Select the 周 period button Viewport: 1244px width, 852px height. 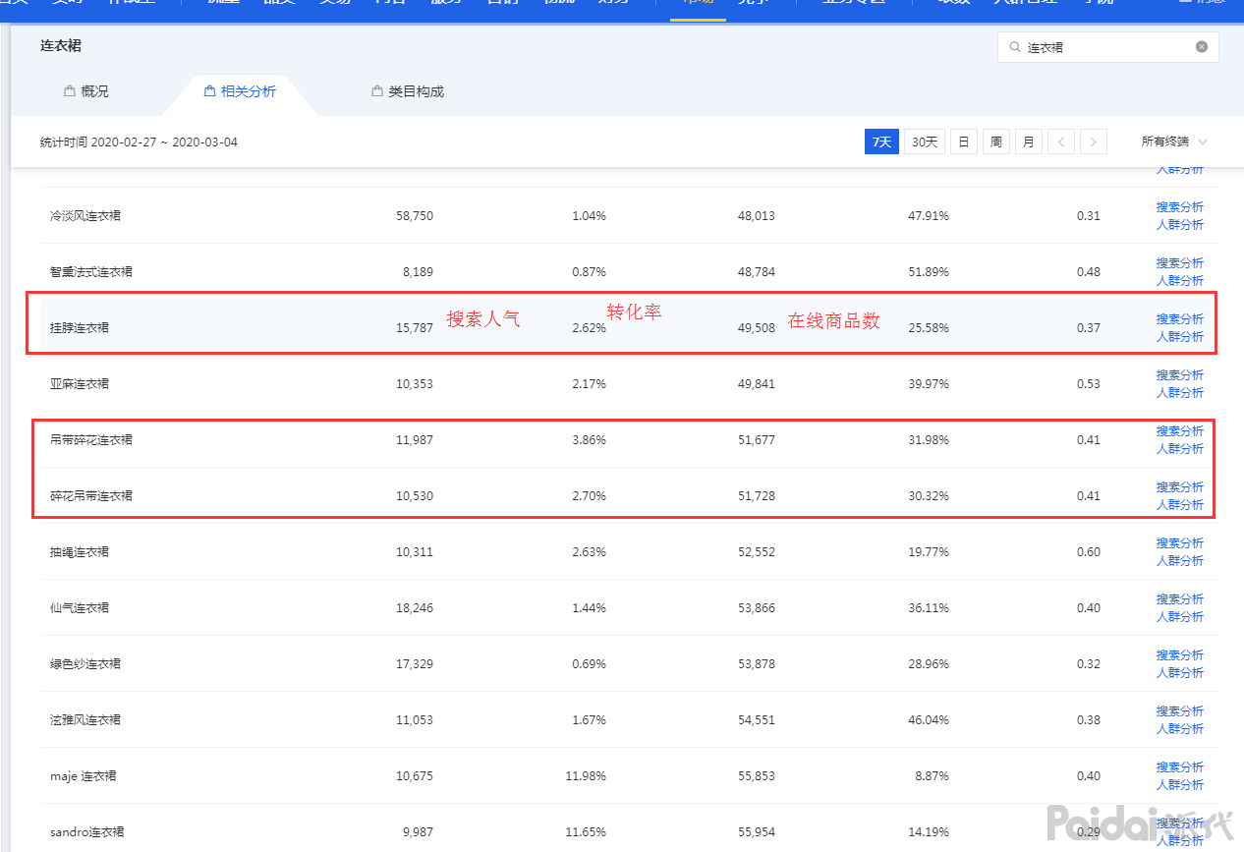(x=995, y=142)
